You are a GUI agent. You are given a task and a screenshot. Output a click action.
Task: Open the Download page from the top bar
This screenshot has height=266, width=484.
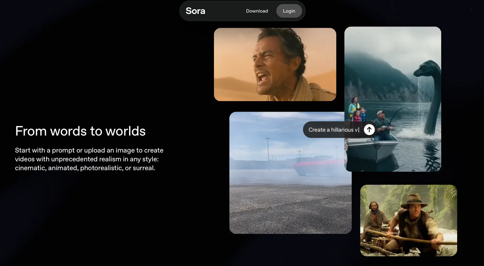(257, 11)
